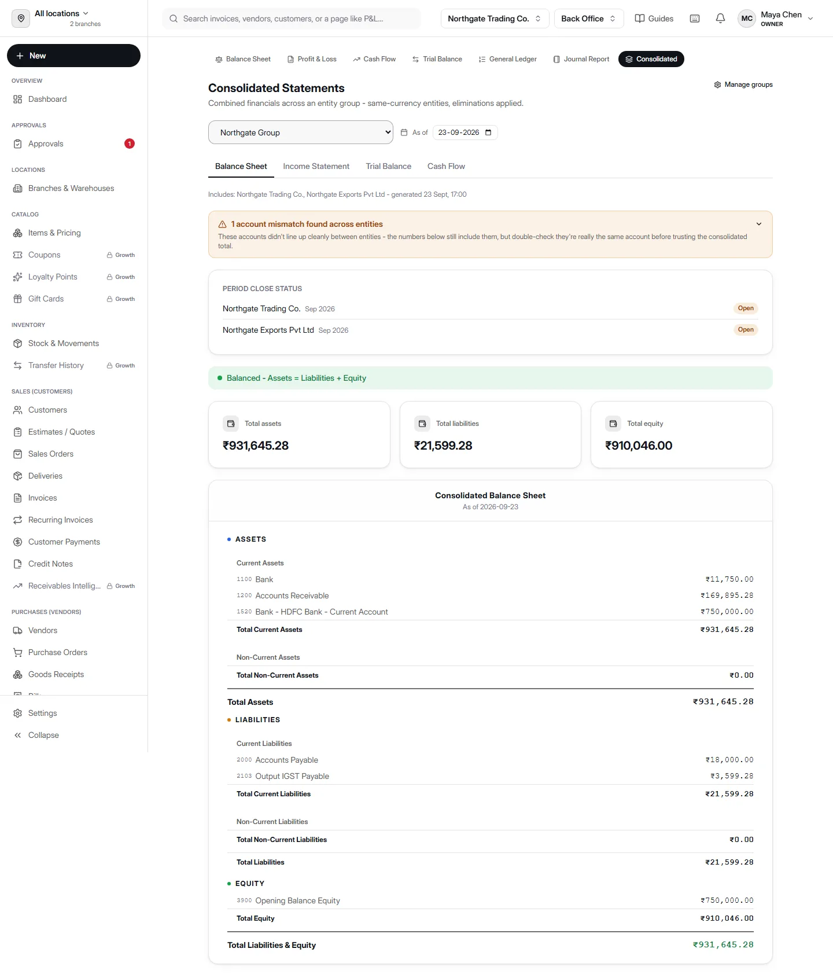Click the As of date field
This screenshot has height=978, width=833.
[x=465, y=133]
